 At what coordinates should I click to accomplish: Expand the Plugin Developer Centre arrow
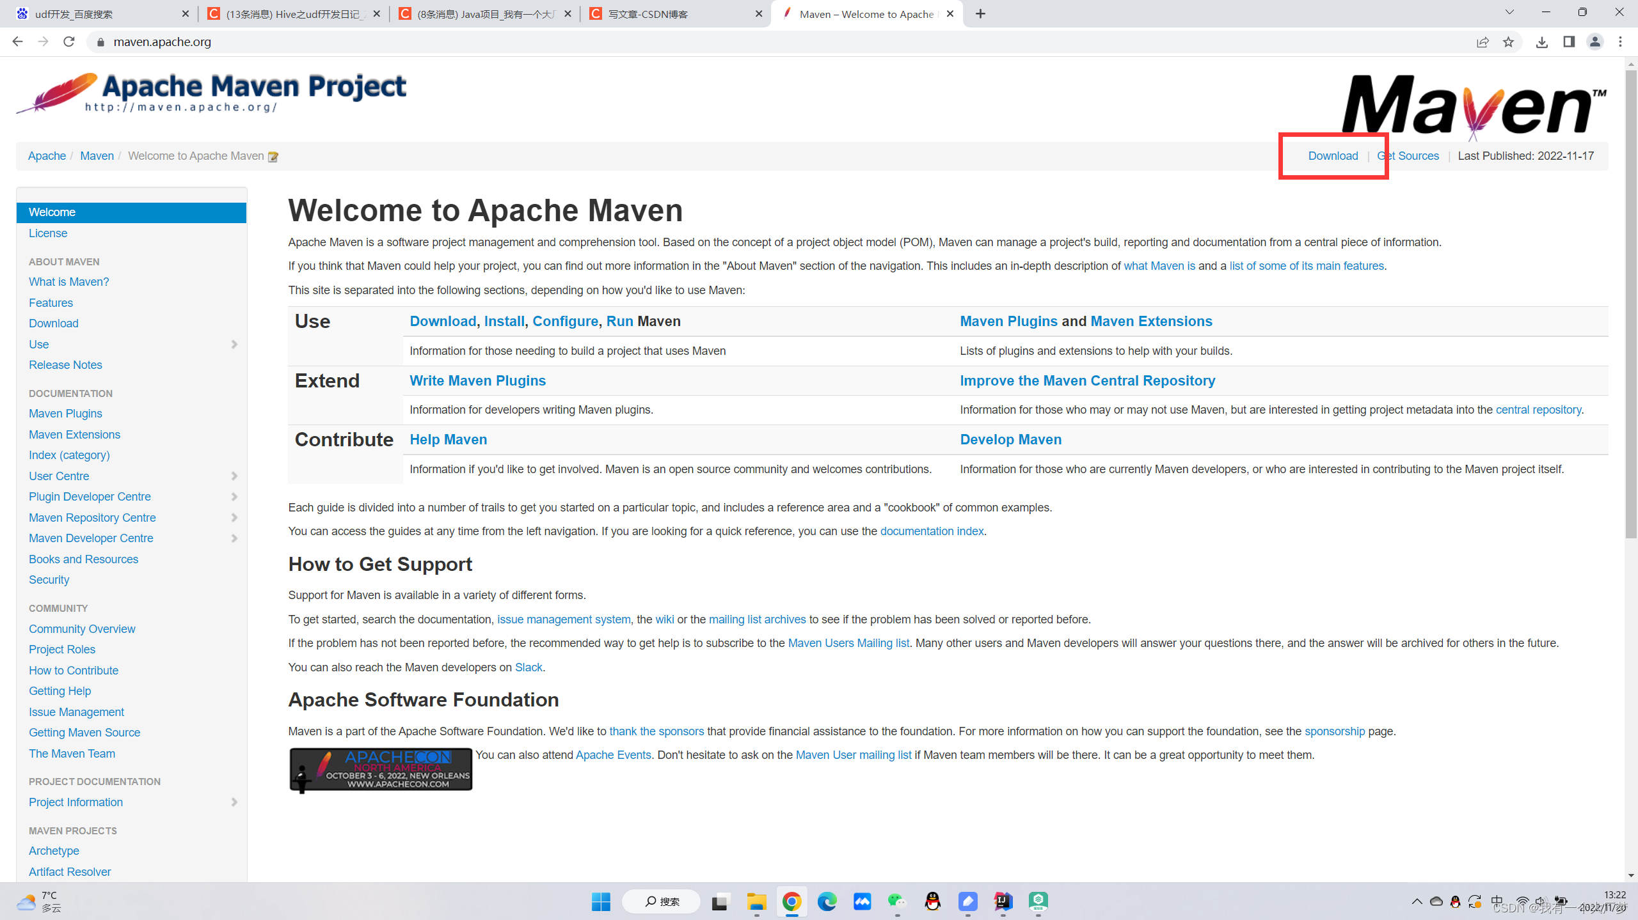point(234,497)
